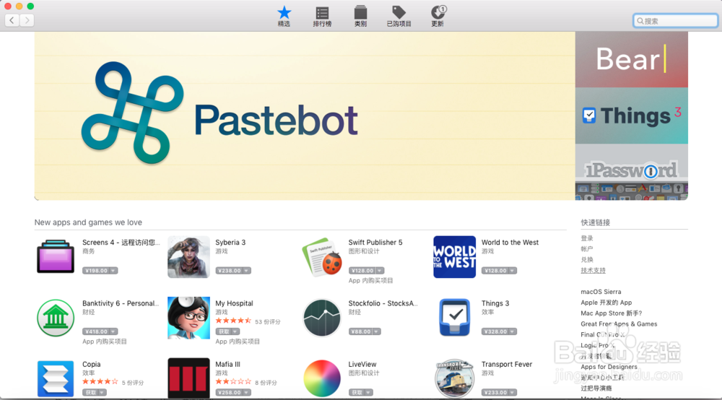This screenshot has height=400, width=722.
Task: Open the Mafia III app icon
Action: coord(188,378)
